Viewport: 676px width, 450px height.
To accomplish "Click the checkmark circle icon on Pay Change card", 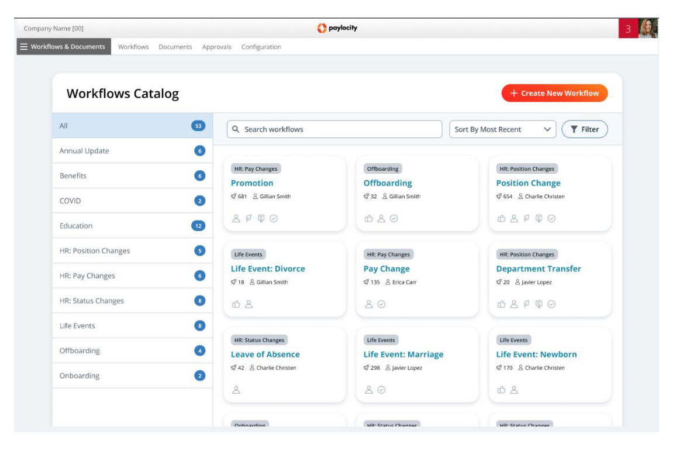I will point(381,304).
